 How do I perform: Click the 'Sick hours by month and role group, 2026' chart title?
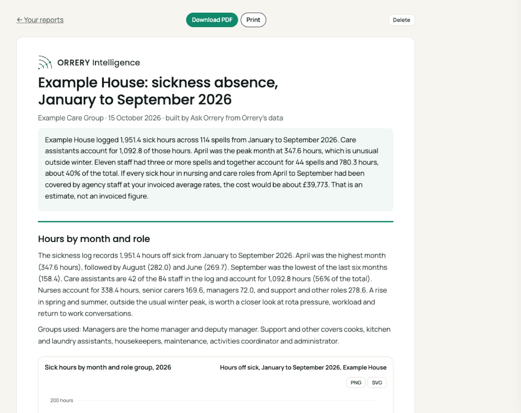click(108, 367)
